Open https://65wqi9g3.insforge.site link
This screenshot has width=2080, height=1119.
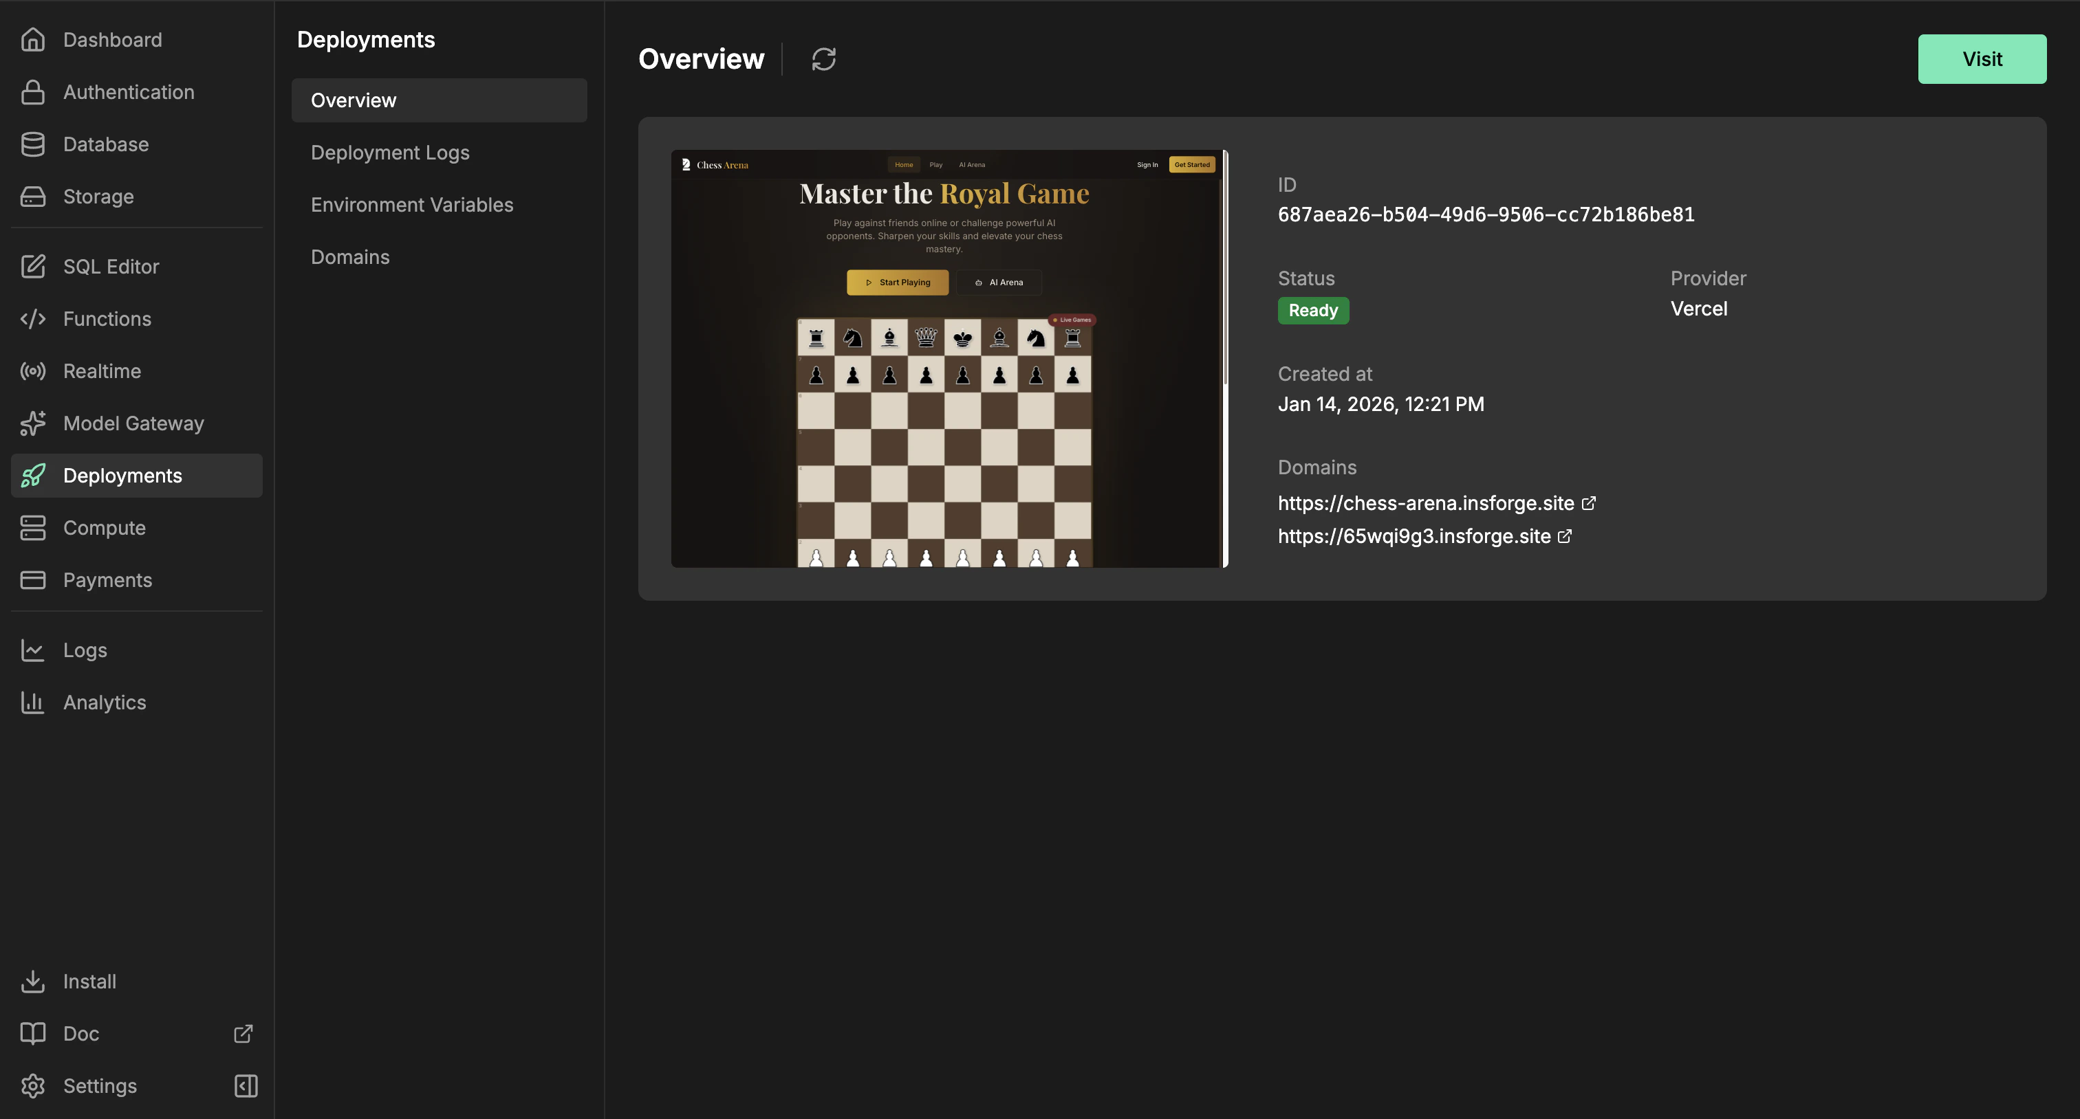(1414, 537)
